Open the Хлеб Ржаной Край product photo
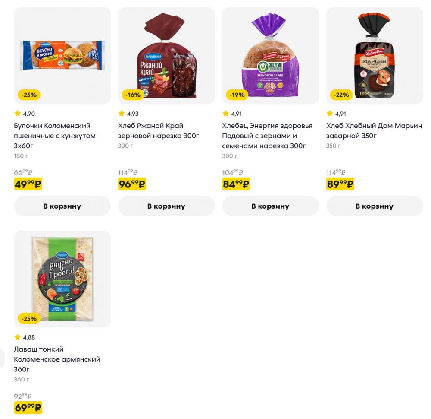Screen dimensions: 431x419 coord(166,54)
